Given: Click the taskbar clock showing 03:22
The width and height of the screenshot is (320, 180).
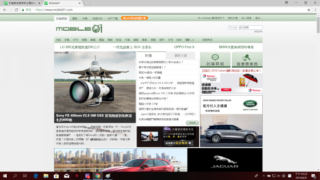Looking at the screenshot, I should pyautogui.click(x=301, y=176).
